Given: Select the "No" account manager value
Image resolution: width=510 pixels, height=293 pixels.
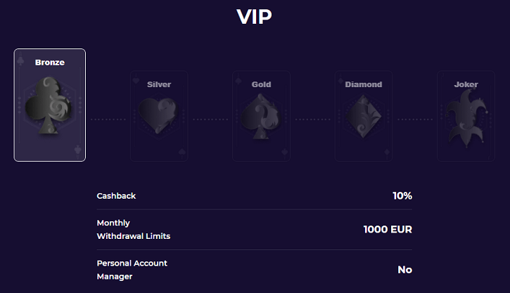Looking at the screenshot, I should [x=404, y=270].
